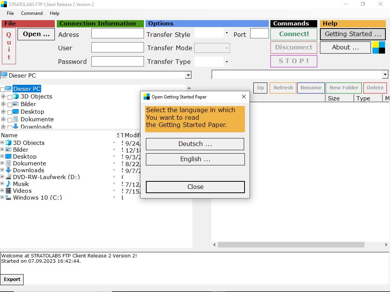Click the Windows 10 (C:) drive icon

click(x=8, y=197)
